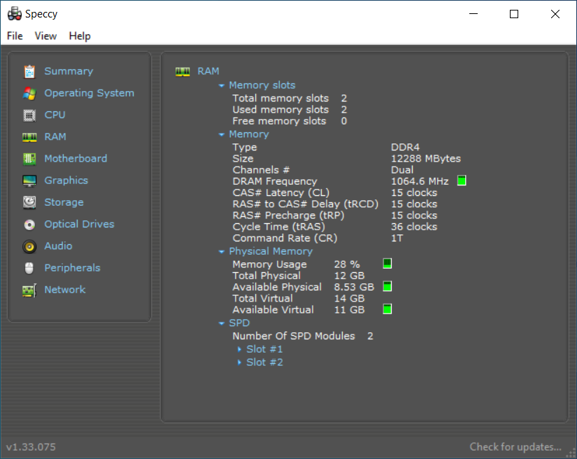Select the CAS# Latency (CL) row

coord(335,193)
